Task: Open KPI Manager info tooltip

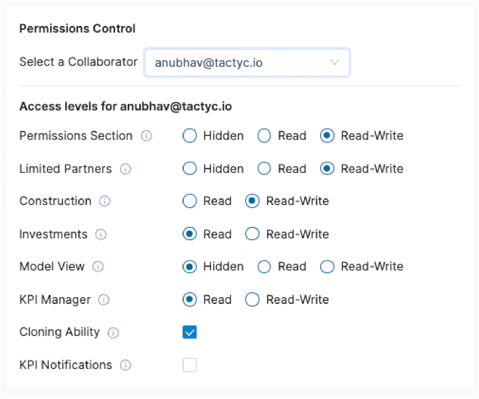Action: point(104,300)
